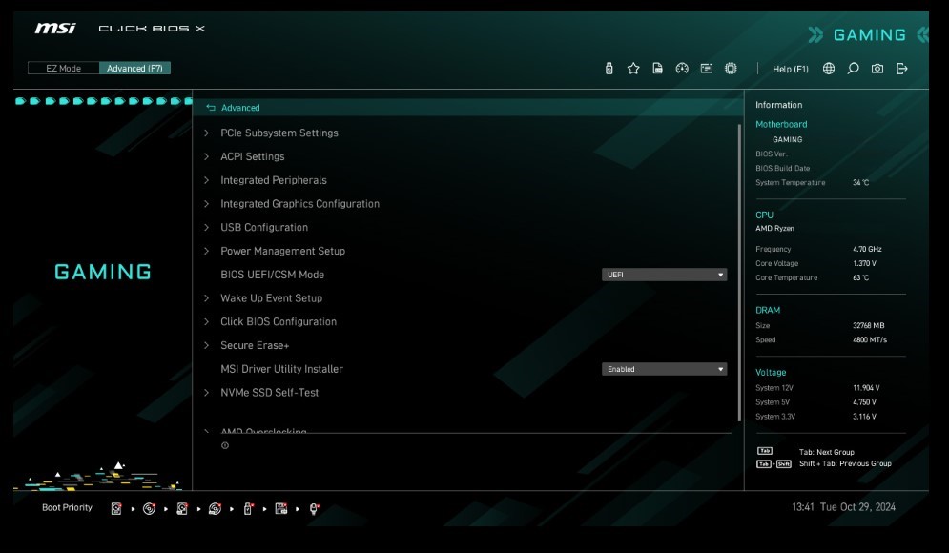Open Click BIOS Configuration

[279, 322]
